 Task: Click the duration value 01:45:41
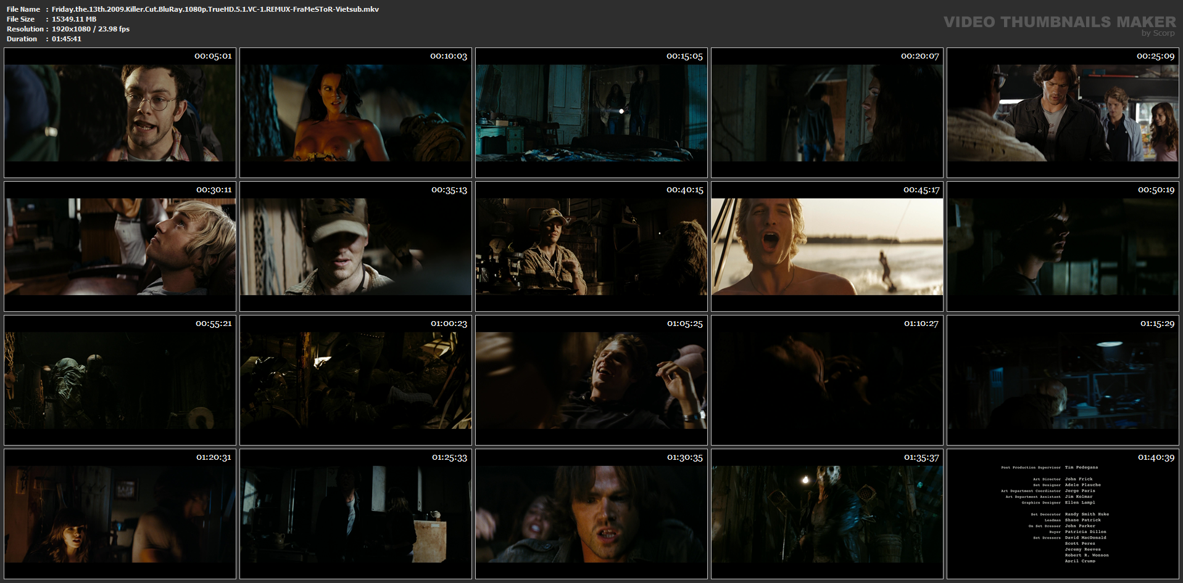67,39
